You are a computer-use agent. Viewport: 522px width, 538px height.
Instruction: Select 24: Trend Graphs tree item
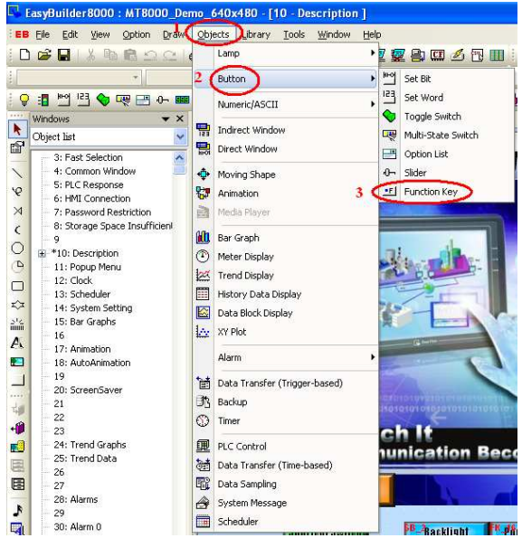pos(90,445)
